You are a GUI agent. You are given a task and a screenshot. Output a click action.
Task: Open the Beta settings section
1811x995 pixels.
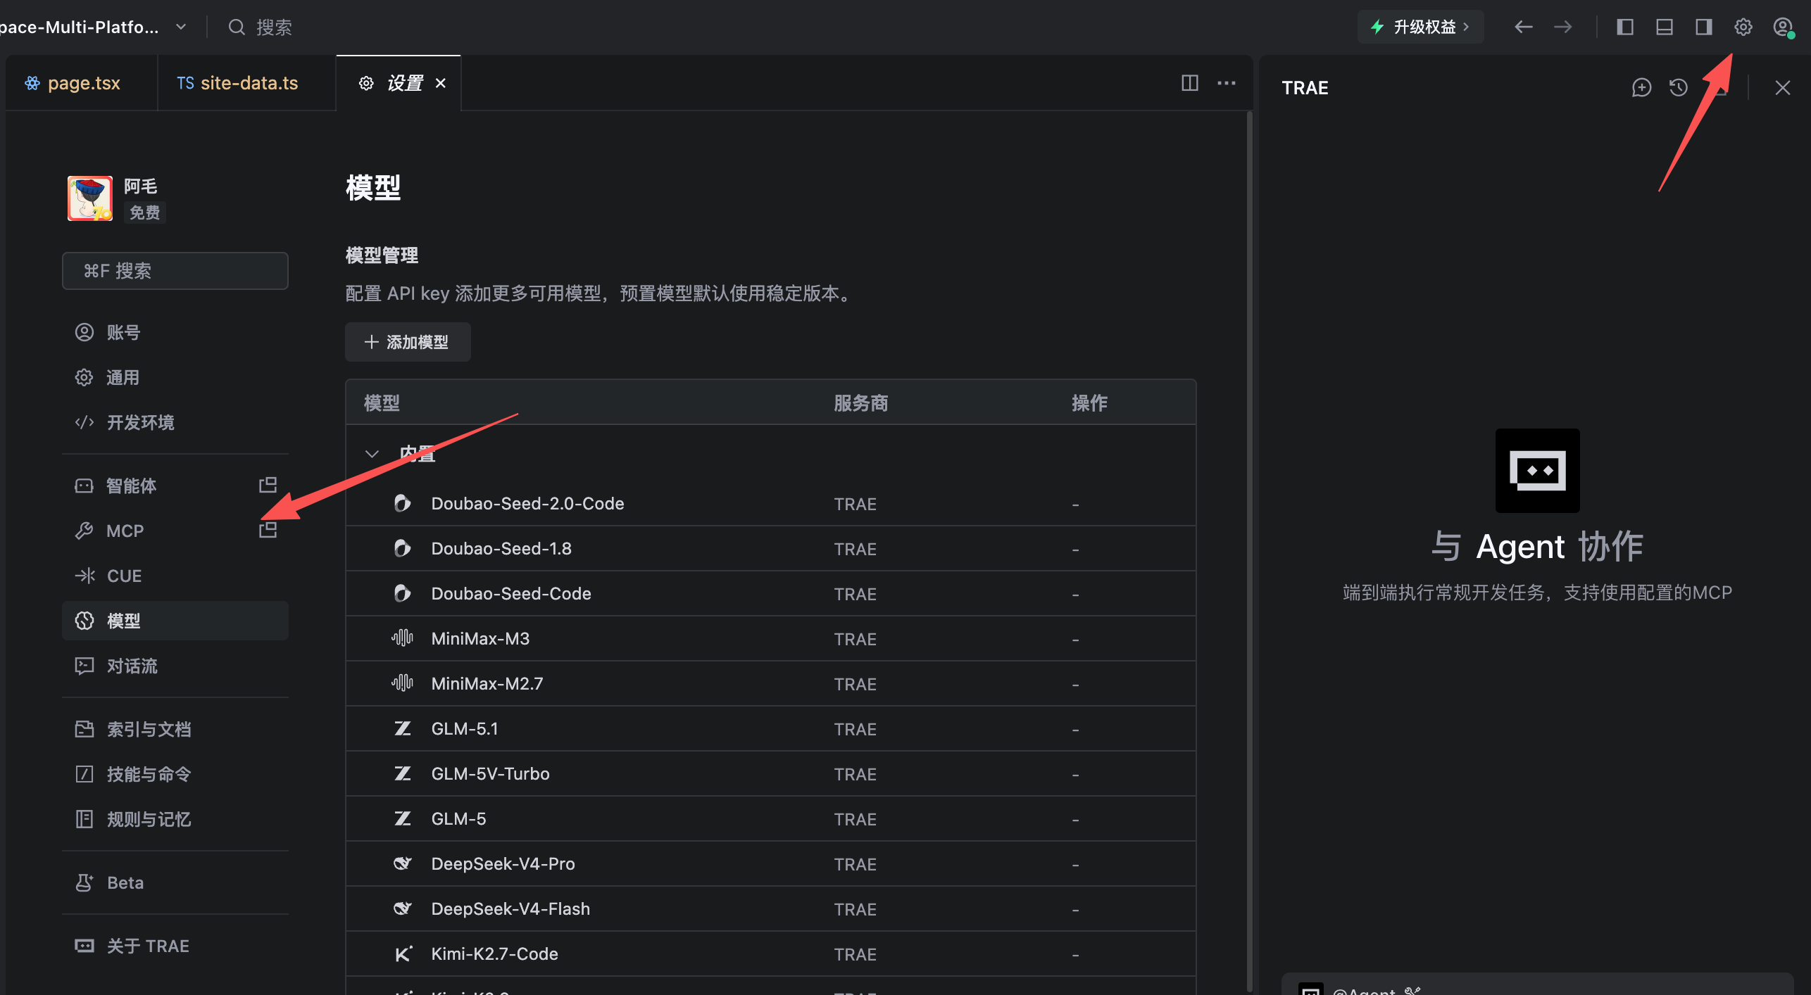coord(175,882)
